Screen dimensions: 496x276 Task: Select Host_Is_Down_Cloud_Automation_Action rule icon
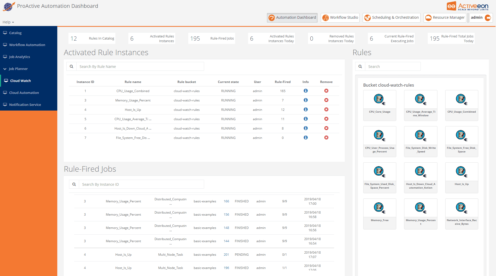tap(420, 172)
